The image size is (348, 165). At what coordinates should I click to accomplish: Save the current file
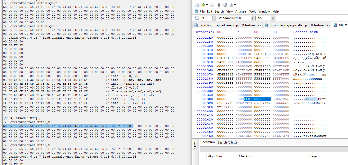[x=211, y=4]
